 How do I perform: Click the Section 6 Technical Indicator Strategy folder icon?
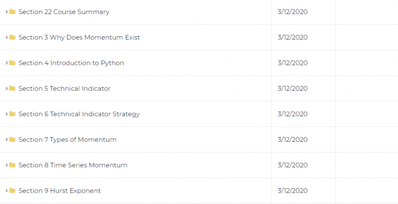12,114
